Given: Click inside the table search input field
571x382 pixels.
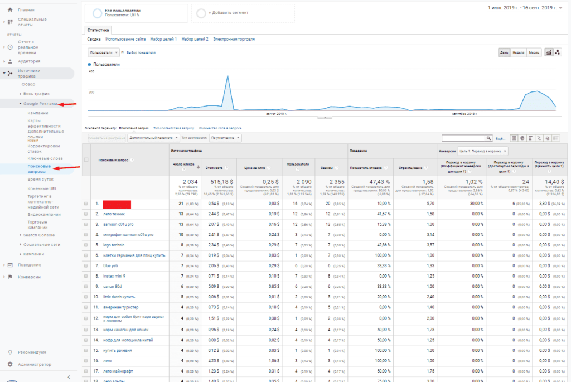Looking at the screenshot, I should (463, 138).
